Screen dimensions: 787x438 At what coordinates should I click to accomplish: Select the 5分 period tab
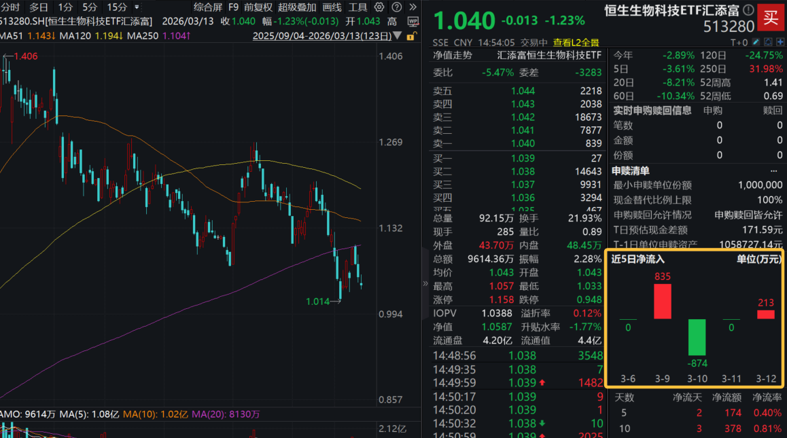pyautogui.click(x=90, y=7)
